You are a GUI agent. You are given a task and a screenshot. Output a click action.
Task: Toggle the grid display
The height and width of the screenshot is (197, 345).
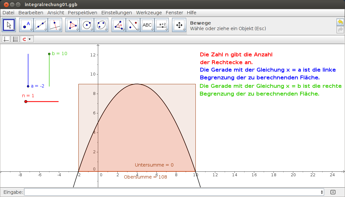(x=15, y=39)
